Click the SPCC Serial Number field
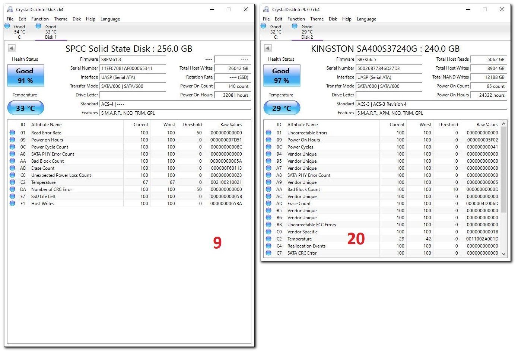The height and width of the screenshot is (351, 515). (x=133, y=68)
